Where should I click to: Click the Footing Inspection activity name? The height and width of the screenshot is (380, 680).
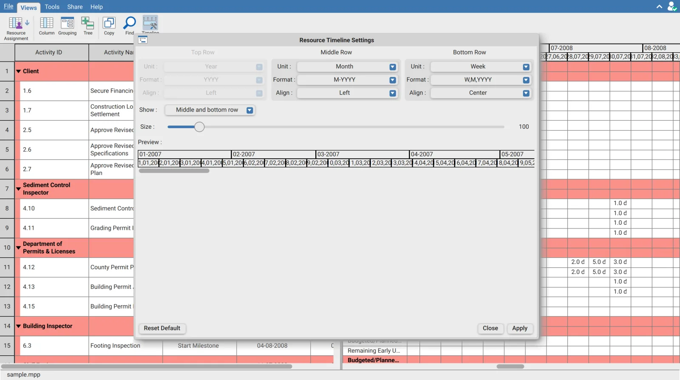pyautogui.click(x=115, y=346)
